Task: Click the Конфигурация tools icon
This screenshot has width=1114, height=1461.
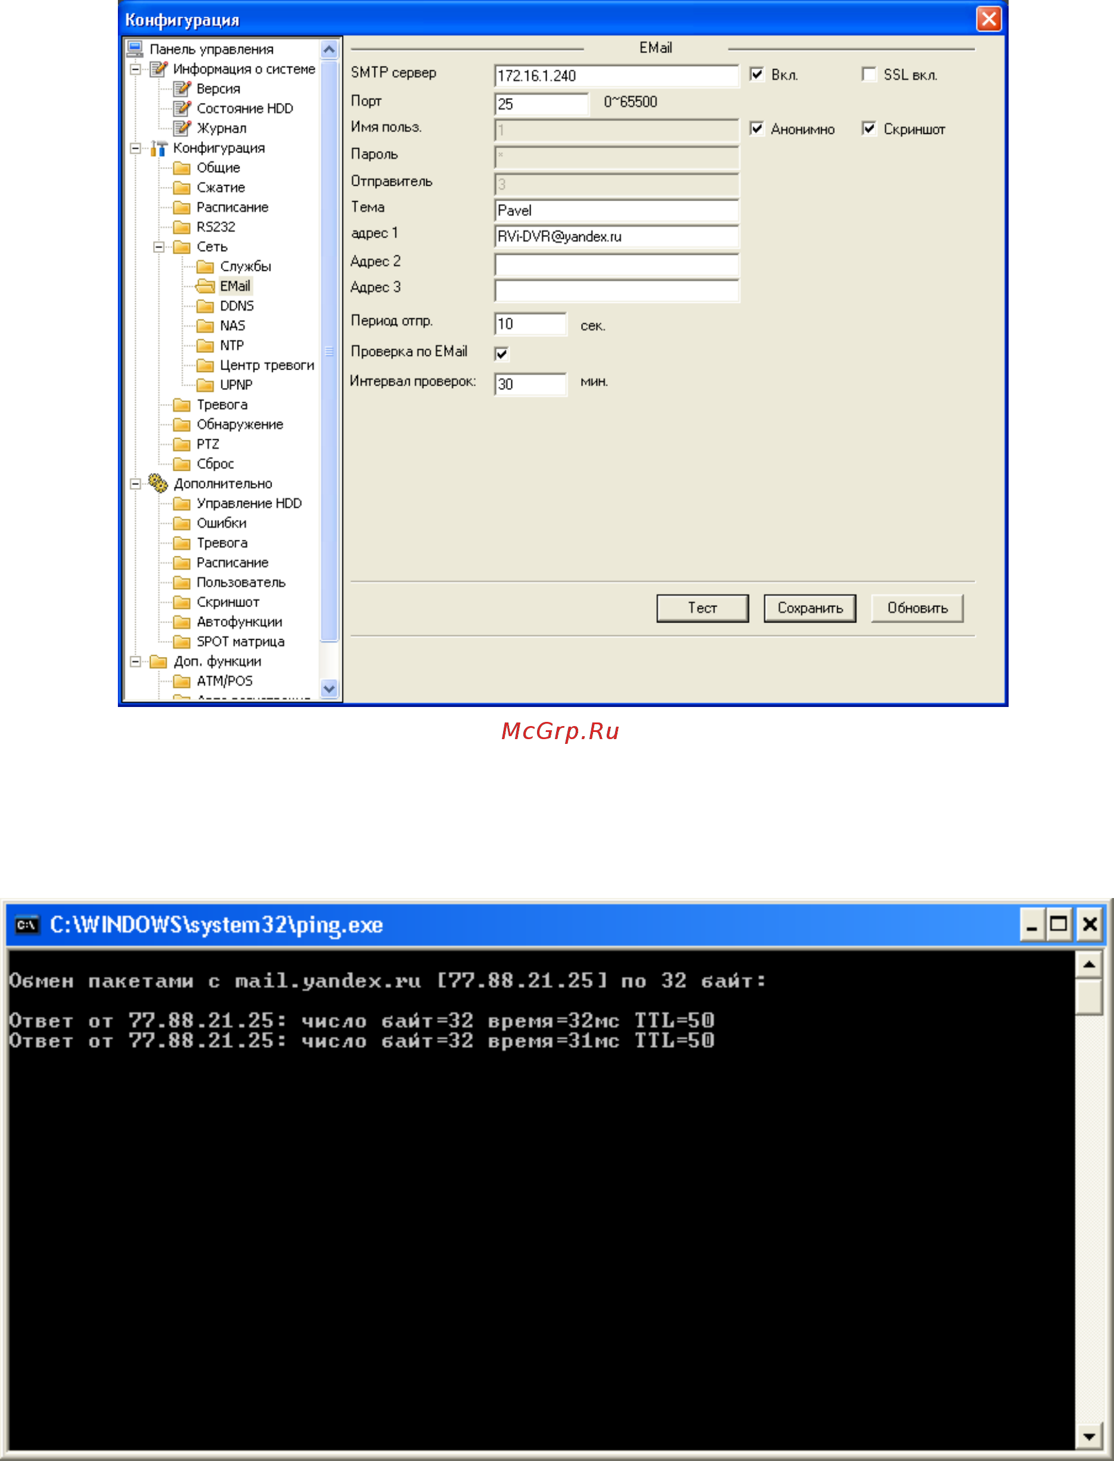Action: click(159, 148)
